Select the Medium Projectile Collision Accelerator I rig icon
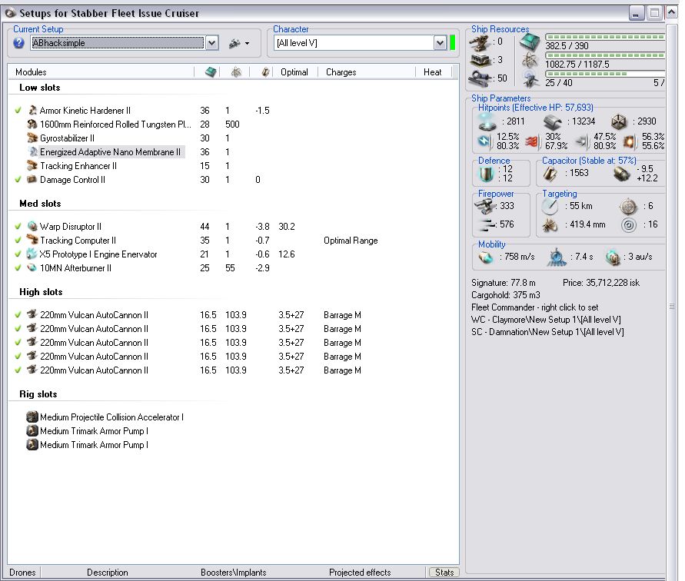 point(32,417)
